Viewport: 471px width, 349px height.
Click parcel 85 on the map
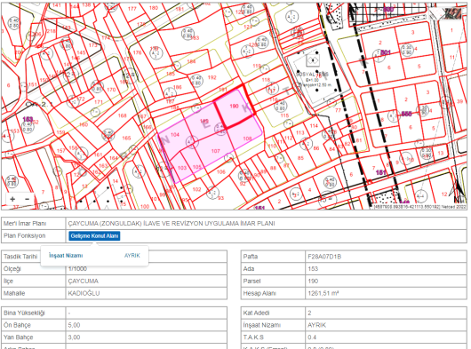tap(300, 158)
